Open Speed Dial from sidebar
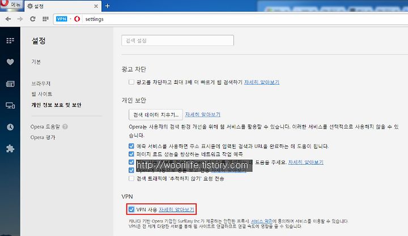Screen dimensions: 408x236 (x=10, y=41)
